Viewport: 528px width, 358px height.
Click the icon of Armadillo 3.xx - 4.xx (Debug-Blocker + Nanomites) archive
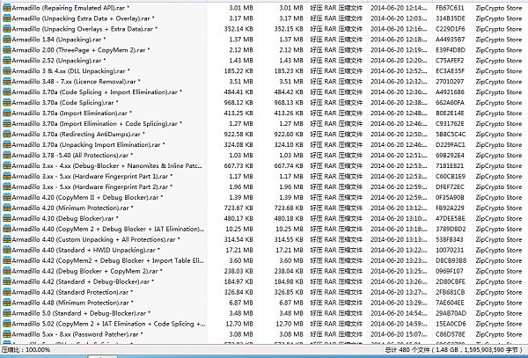[7, 165]
